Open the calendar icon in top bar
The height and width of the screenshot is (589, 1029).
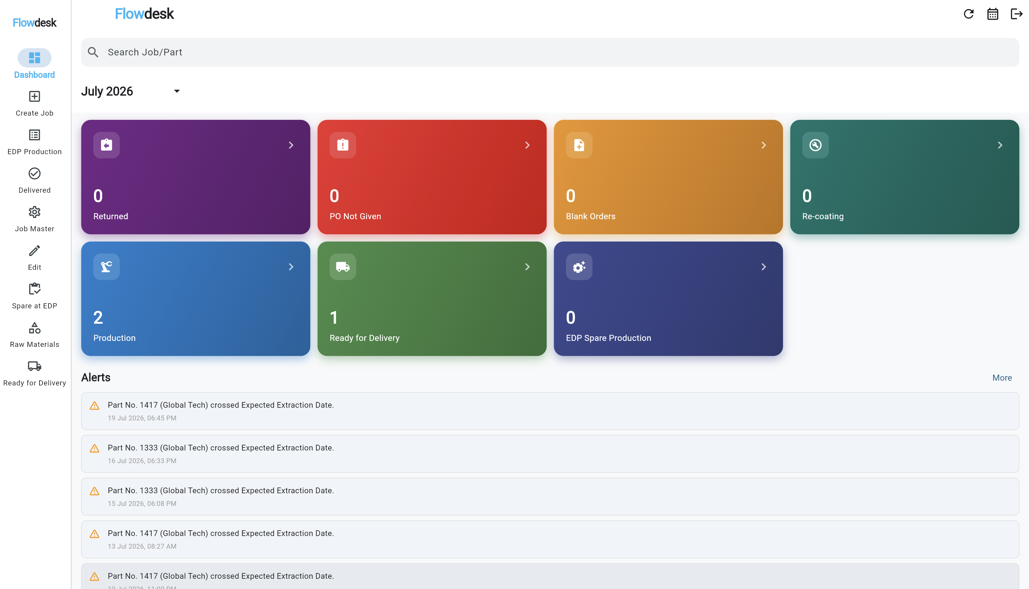[x=993, y=14]
